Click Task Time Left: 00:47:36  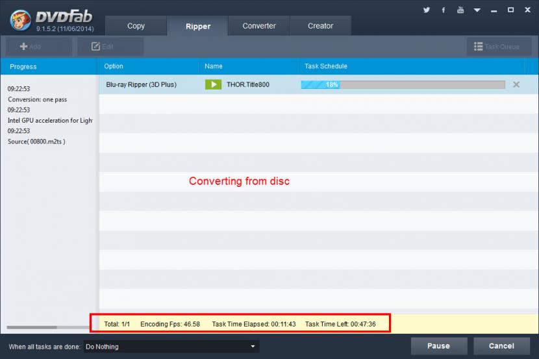tap(340, 324)
